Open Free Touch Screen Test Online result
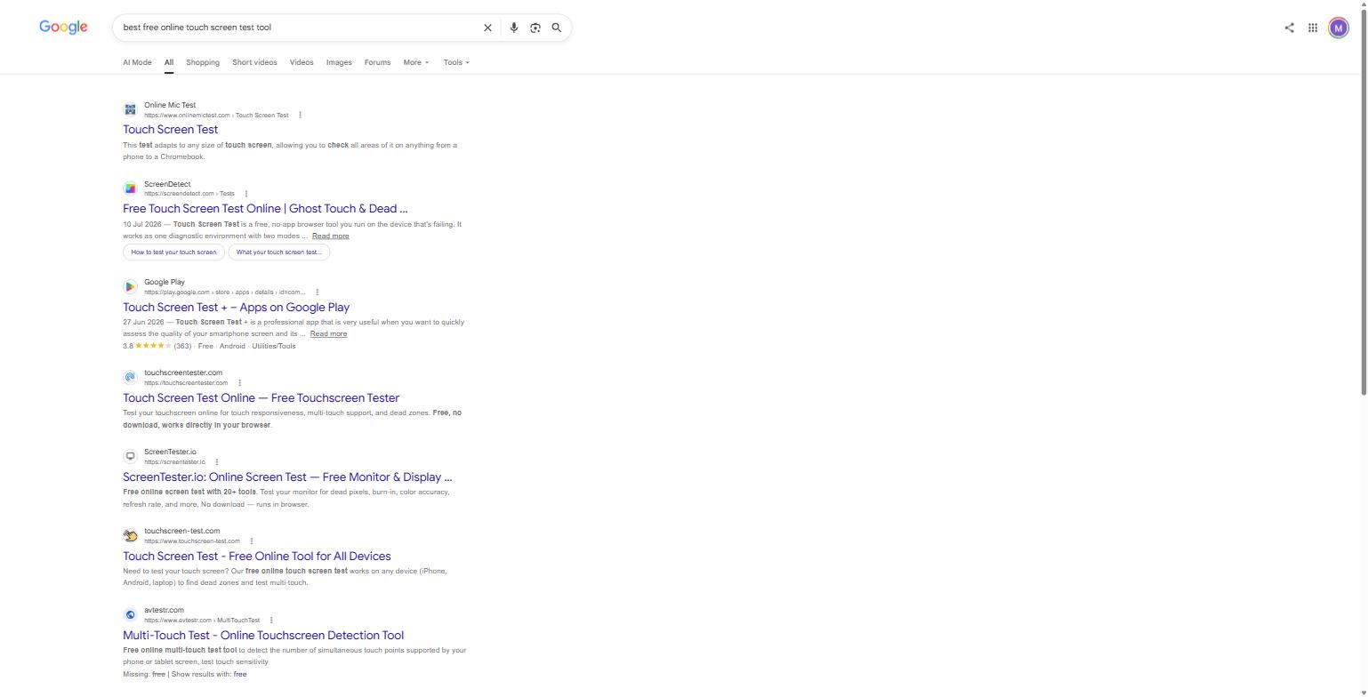This screenshot has width=1368, height=697. coord(265,209)
